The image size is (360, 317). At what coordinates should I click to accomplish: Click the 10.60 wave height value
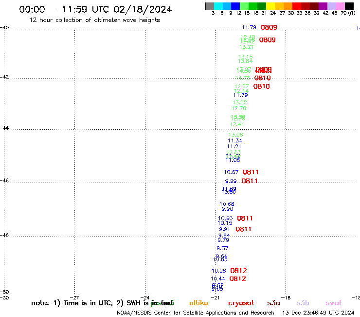(225, 218)
